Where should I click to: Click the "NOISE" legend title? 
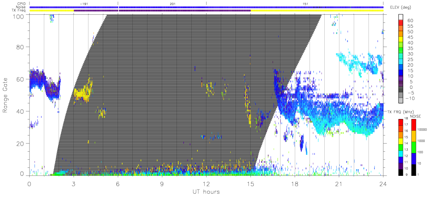(x=416, y=116)
